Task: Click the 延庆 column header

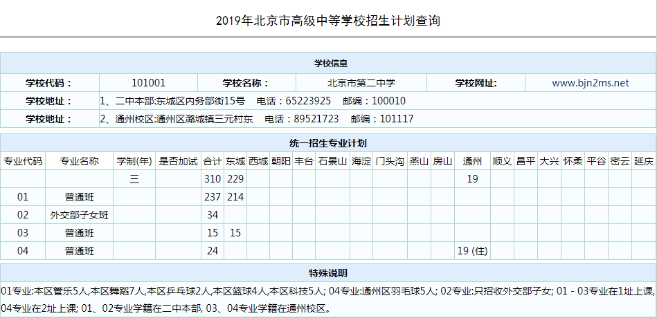Action: click(x=644, y=161)
